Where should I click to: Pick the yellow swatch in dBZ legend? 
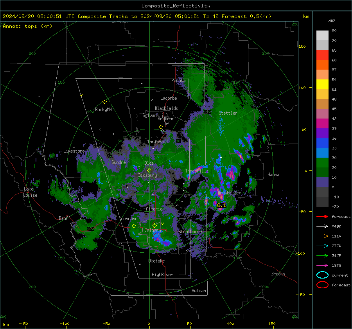point(322,84)
